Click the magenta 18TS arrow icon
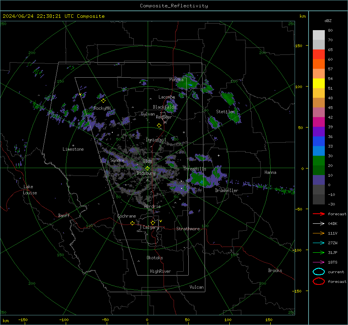348x325 pixels. [x=319, y=262]
